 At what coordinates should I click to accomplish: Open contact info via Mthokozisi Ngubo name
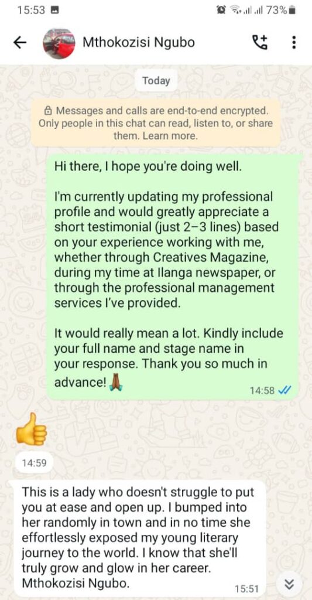pos(139,42)
